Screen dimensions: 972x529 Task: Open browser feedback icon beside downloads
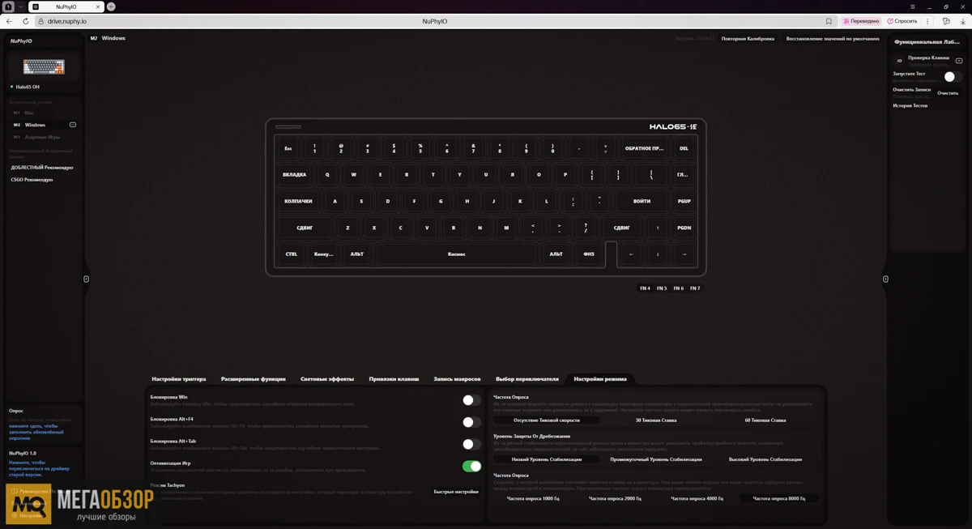pyautogui.click(x=946, y=21)
